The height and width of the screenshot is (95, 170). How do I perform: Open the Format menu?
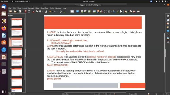(x=31, y=8)
